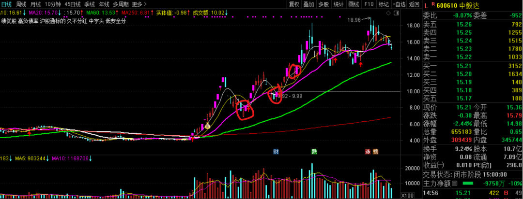Click 低安全分 tag

[115, 21]
